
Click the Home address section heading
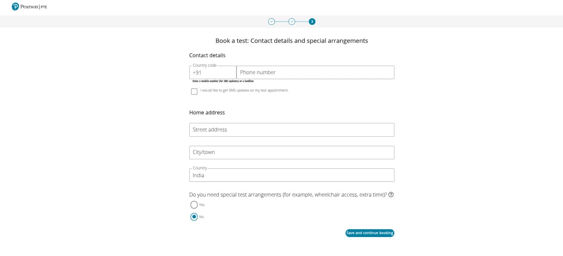[207, 113]
